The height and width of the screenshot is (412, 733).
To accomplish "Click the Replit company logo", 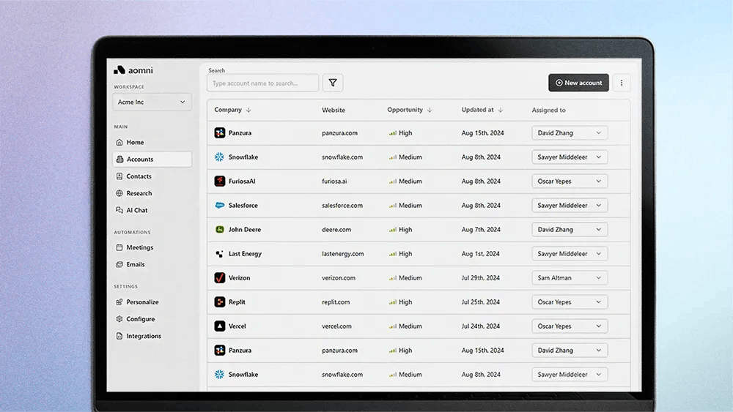I will coord(220,302).
